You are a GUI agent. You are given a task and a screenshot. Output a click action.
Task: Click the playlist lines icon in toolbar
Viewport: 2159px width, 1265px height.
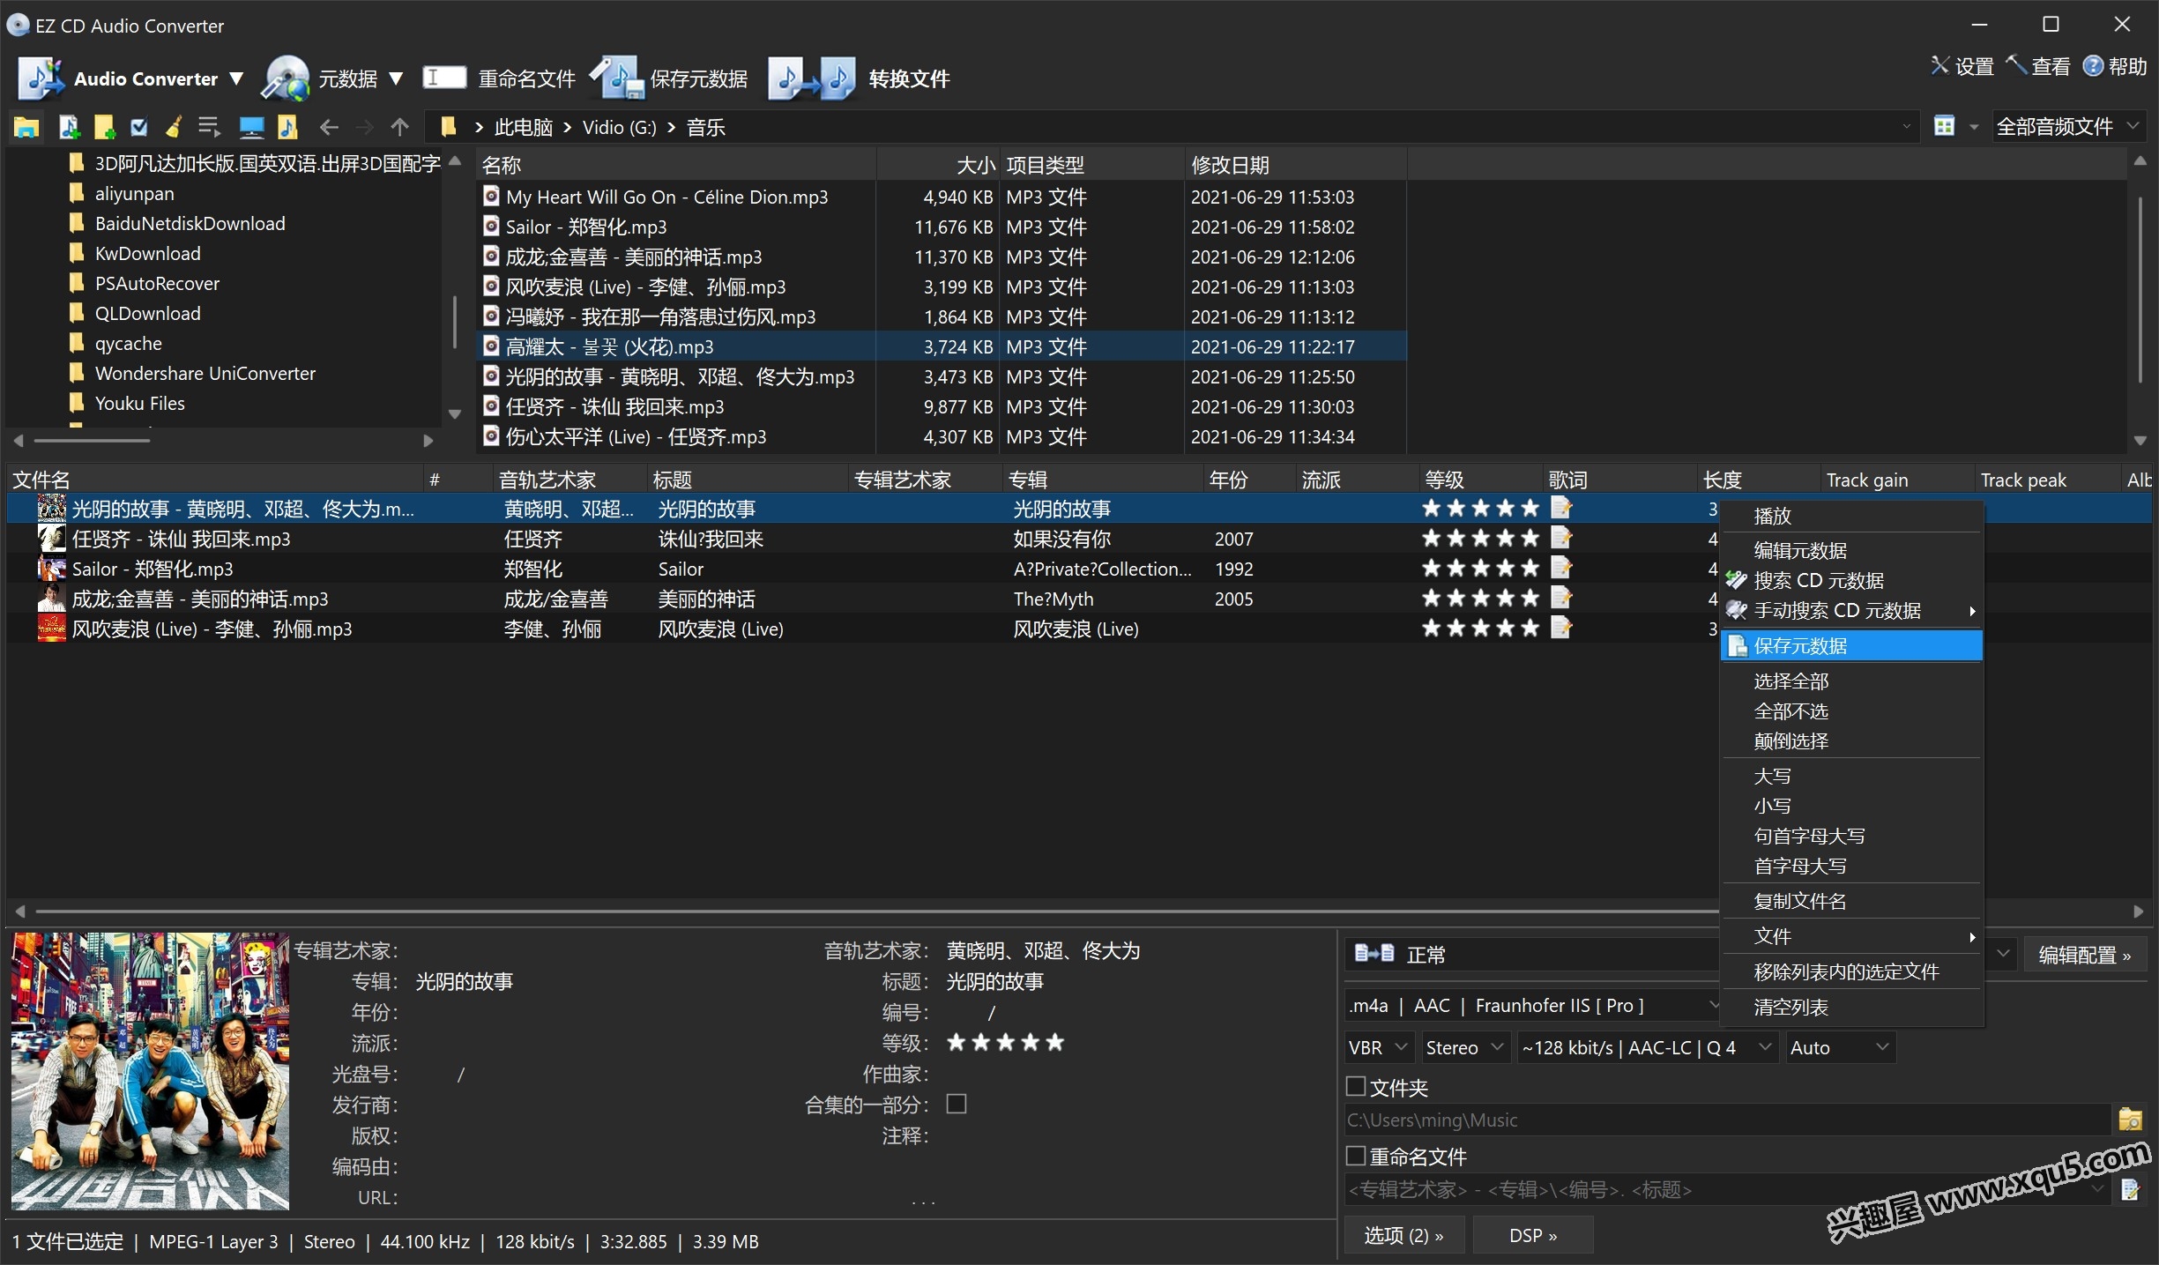point(209,128)
